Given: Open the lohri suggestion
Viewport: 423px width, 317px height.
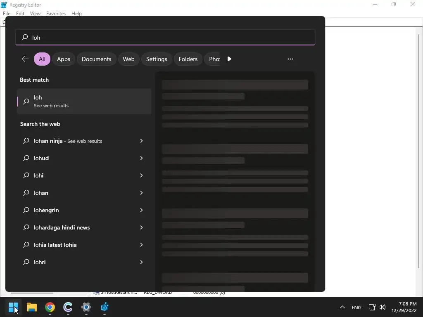Looking at the screenshot, I should pos(84,262).
